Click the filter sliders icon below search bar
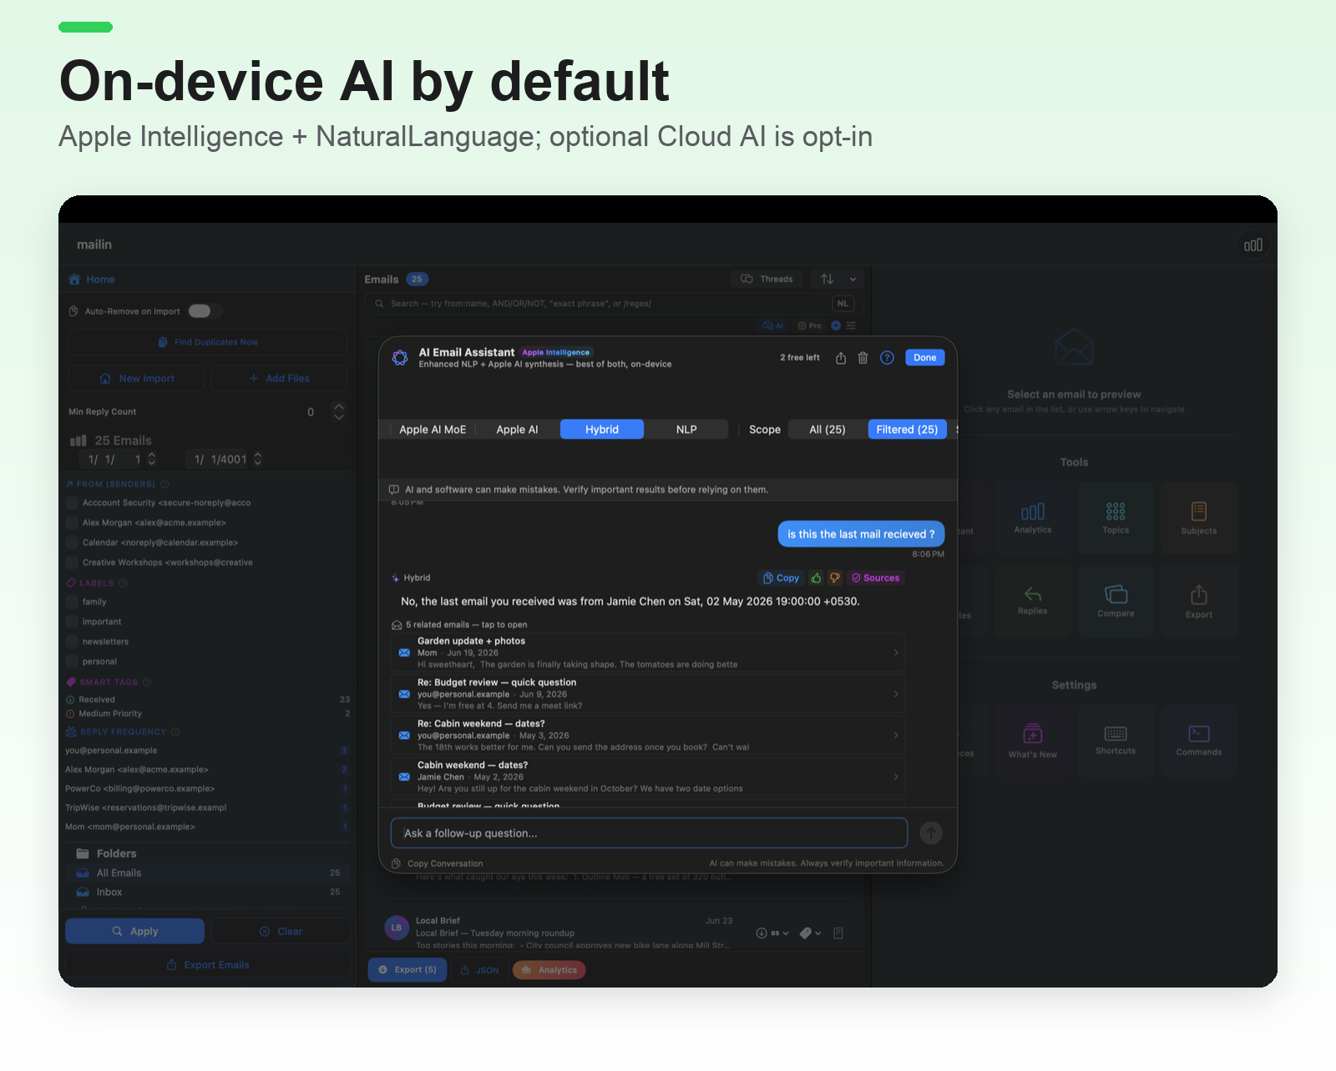 point(851,326)
